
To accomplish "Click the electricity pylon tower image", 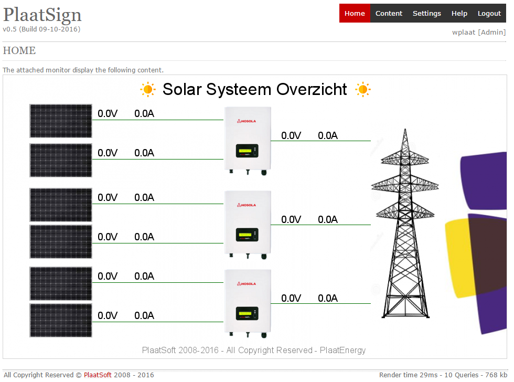I will 405,224.
